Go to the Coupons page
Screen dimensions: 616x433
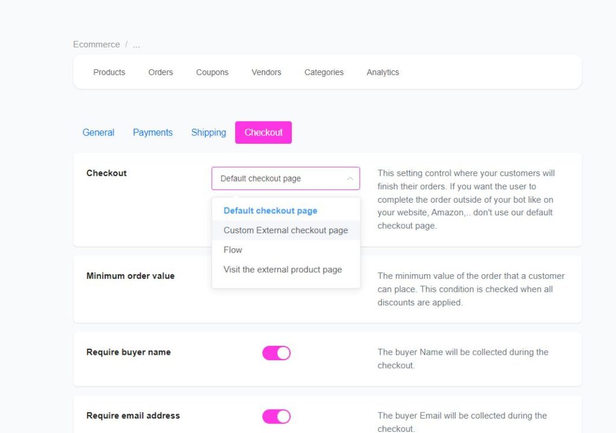(x=212, y=72)
